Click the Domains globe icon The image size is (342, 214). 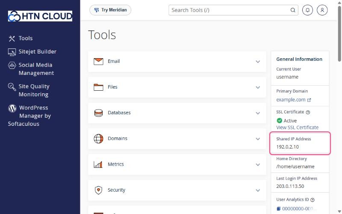[98, 139]
